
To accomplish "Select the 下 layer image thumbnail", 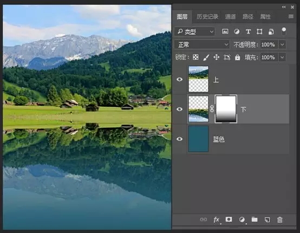I will point(198,109).
